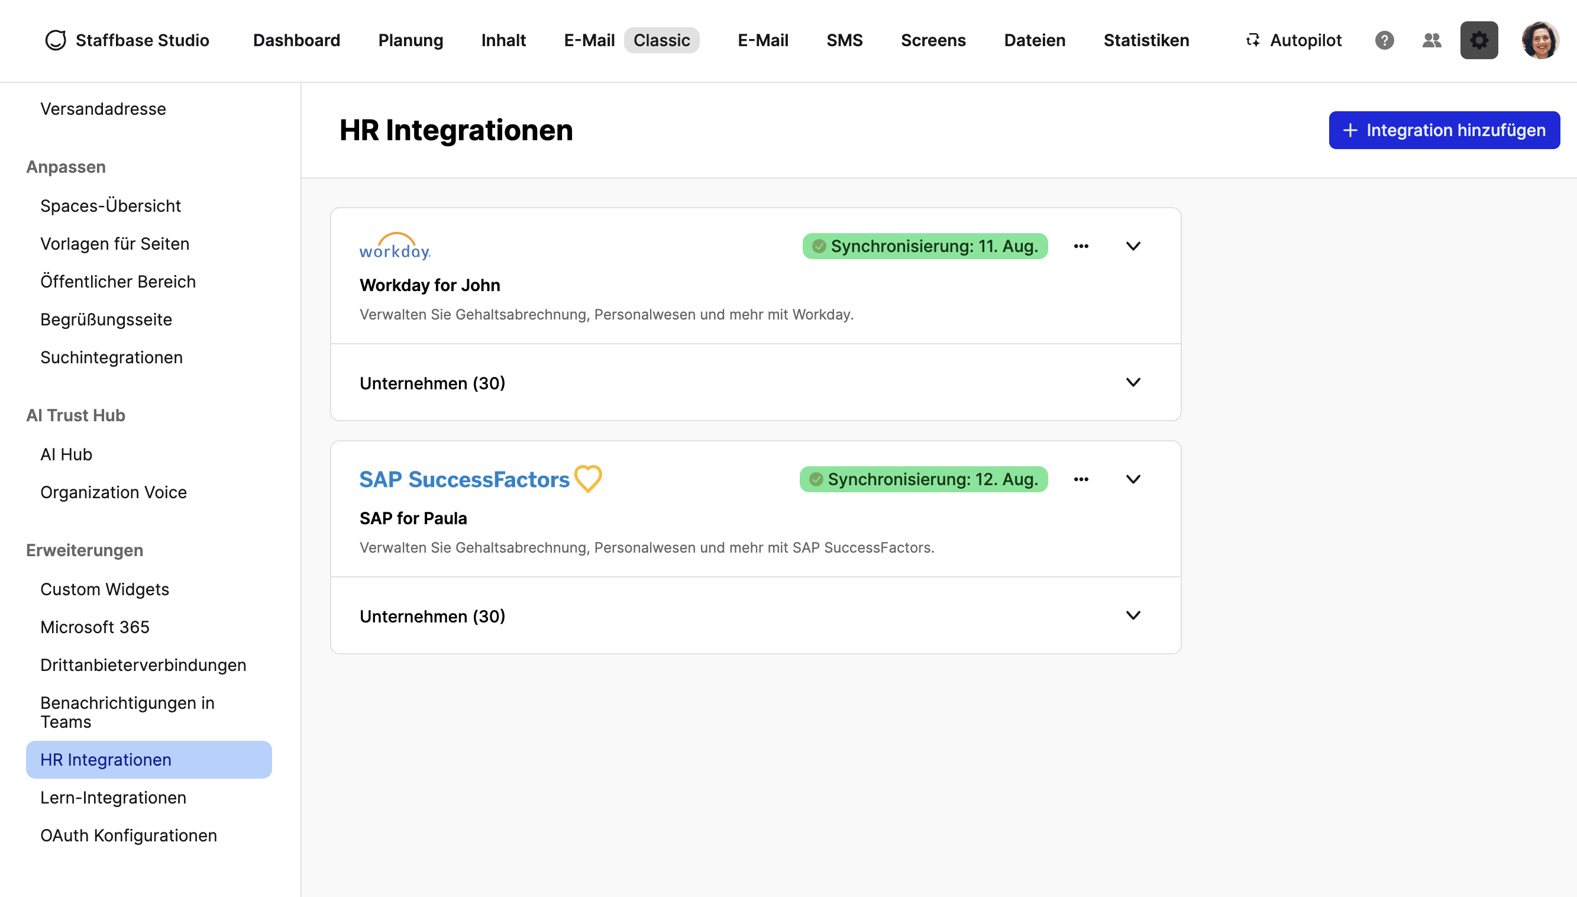The width and height of the screenshot is (1577, 897).
Task: Select Organization Voice
Action: coord(114,492)
